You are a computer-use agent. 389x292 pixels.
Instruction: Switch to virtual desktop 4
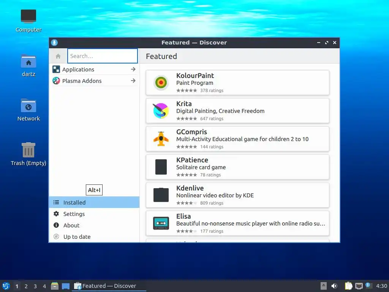(x=44, y=286)
